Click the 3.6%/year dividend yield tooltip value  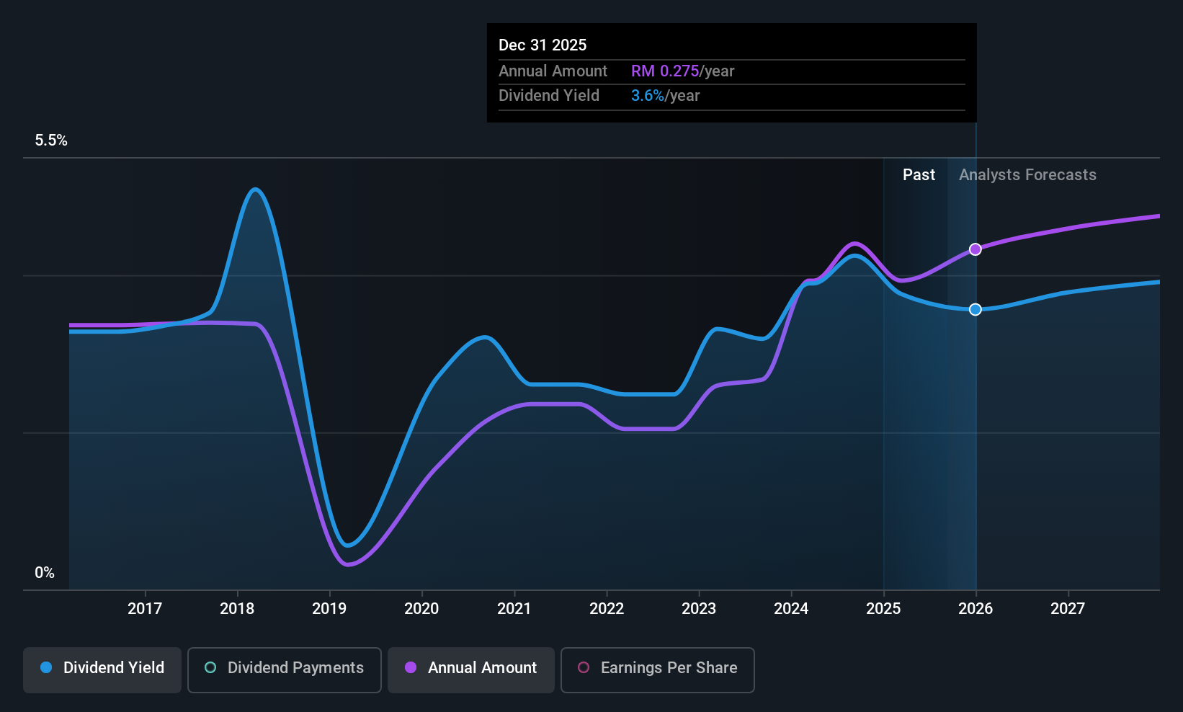[666, 95]
